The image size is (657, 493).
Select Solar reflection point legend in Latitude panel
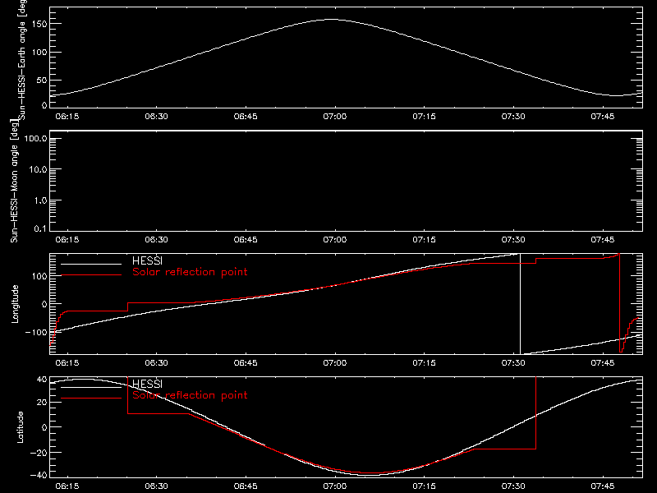point(190,395)
